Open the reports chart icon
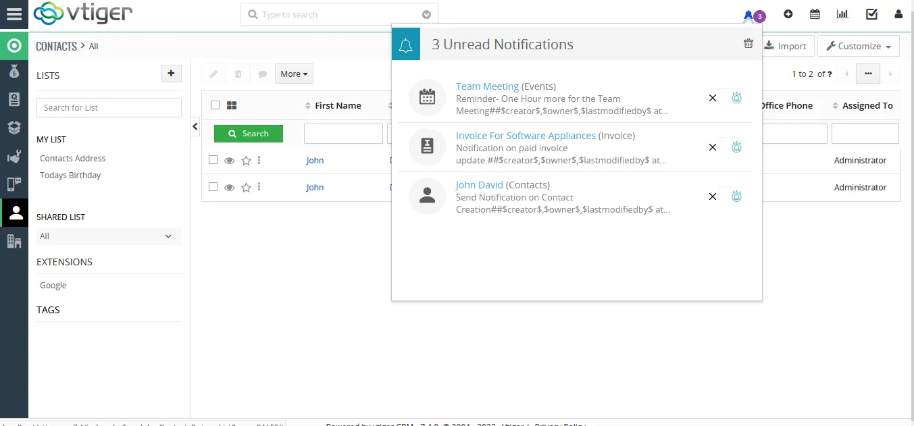Screen dimensions: 914x426 (x=842, y=14)
